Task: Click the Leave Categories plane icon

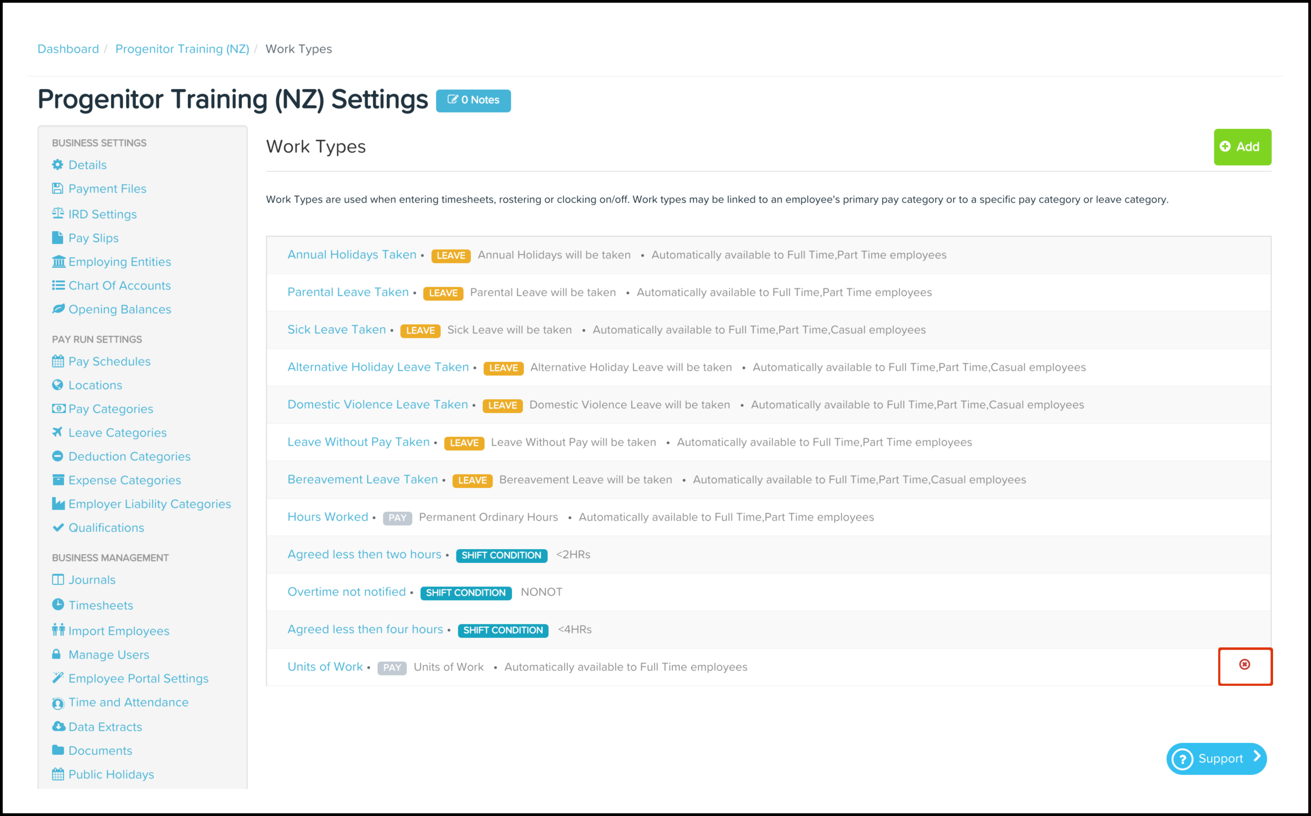Action: click(x=58, y=432)
